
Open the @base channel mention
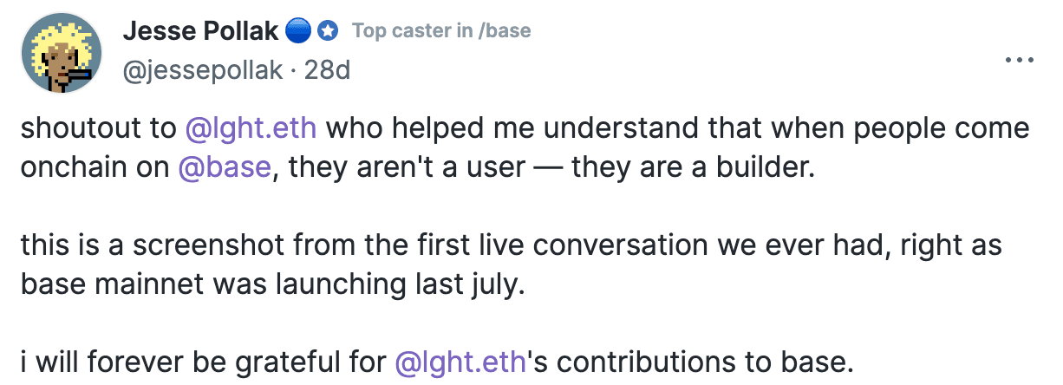(225, 167)
